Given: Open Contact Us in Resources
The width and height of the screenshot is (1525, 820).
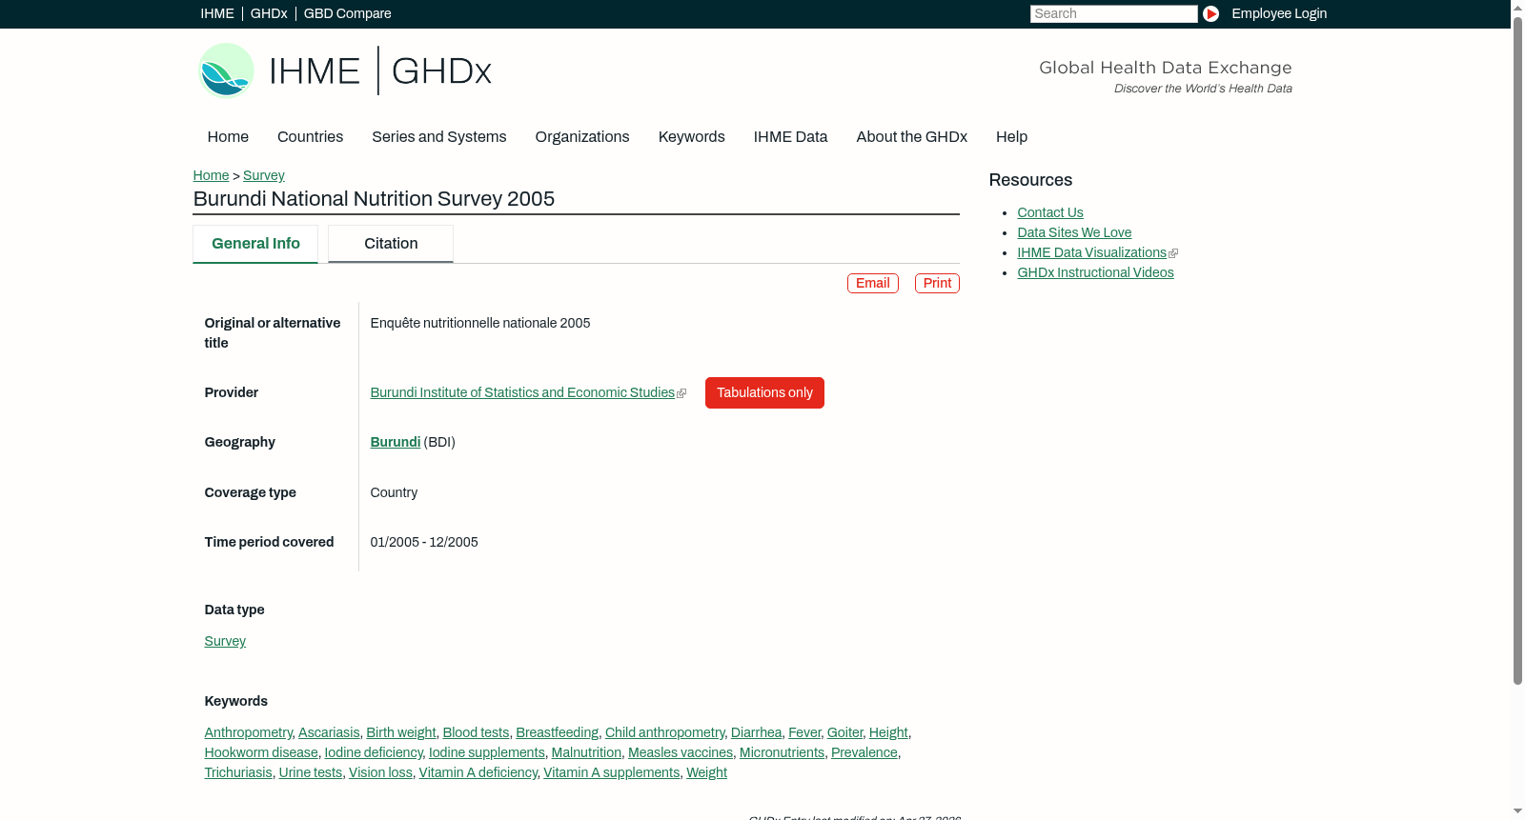Looking at the screenshot, I should point(1050,212).
